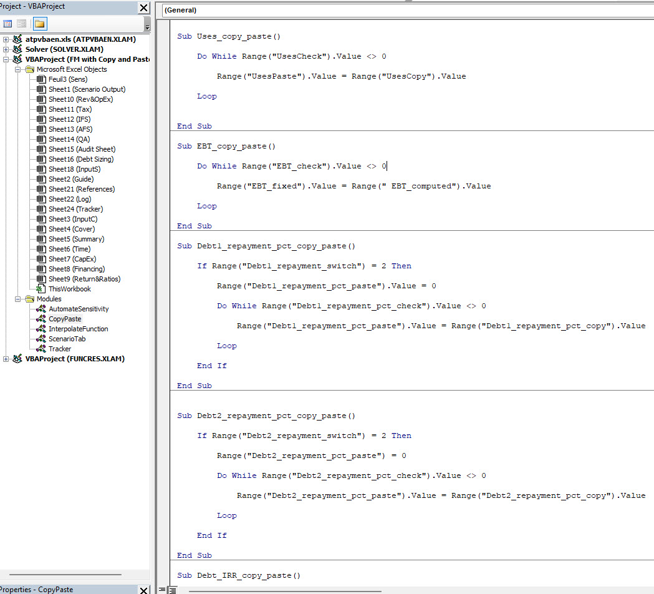Expand the VBAProject (FUNCRES.XLAM) node
Viewport: 654px width, 594px height.
click(6, 359)
